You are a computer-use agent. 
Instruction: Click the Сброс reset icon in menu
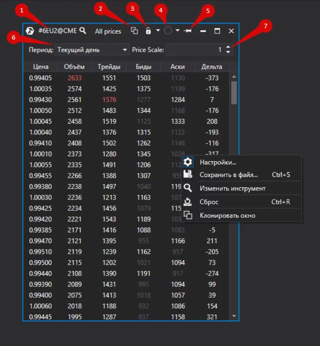coord(188,202)
